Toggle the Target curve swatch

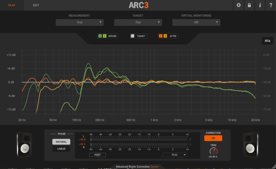[x=132, y=36]
